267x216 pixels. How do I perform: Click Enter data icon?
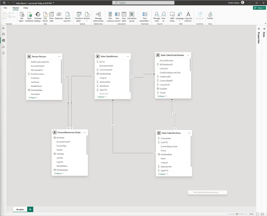(51, 15)
